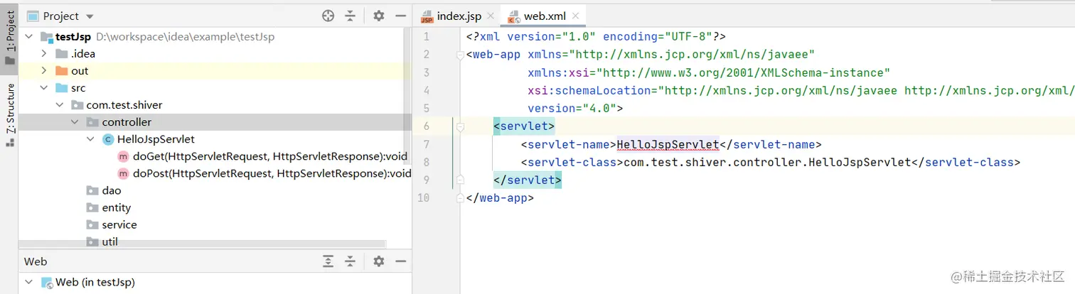
Task: Click the Project tree horizontal scrollbar
Action: point(203,244)
